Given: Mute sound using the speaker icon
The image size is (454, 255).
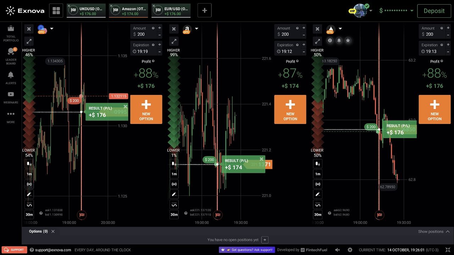Looking at the screenshot, I should tap(337, 250).
